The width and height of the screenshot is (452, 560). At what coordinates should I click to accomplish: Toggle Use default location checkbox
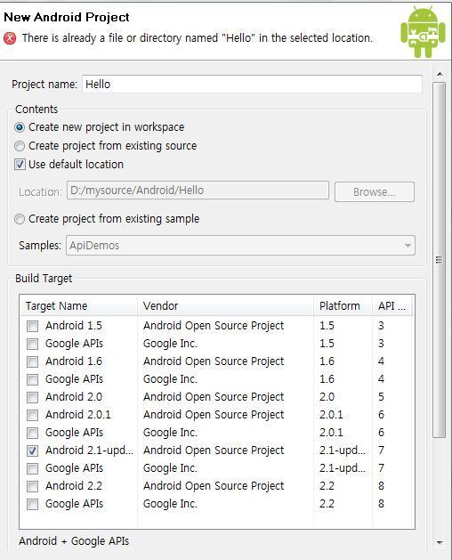pyautogui.click(x=20, y=165)
